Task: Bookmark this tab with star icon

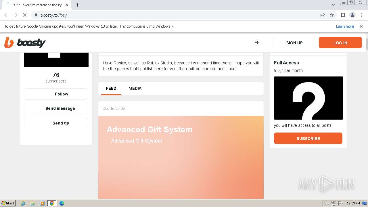Action: (332, 15)
